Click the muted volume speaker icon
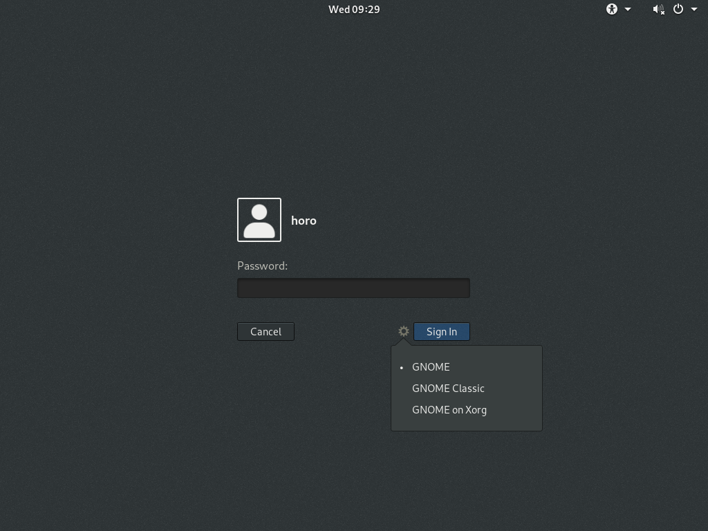708x531 pixels. tap(658, 9)
